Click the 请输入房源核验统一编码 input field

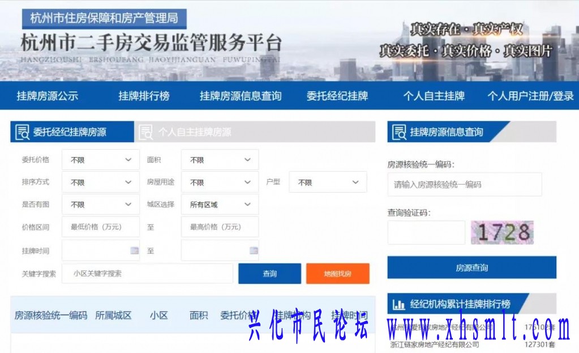tap(465, 185)
